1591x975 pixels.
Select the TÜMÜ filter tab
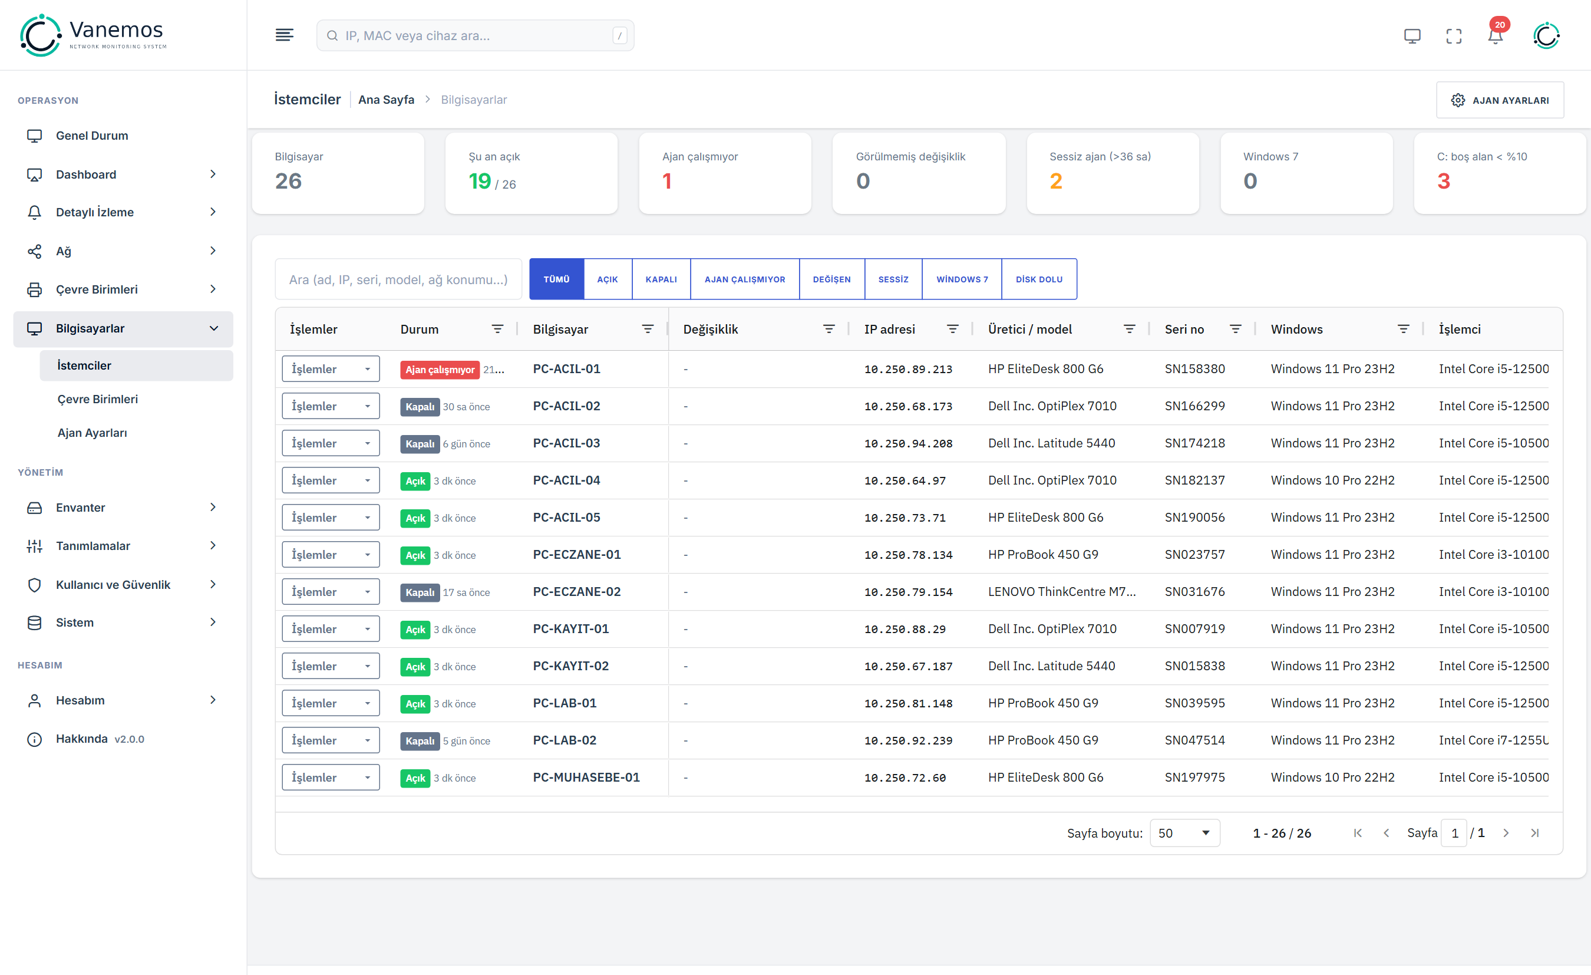coord(557,279)
